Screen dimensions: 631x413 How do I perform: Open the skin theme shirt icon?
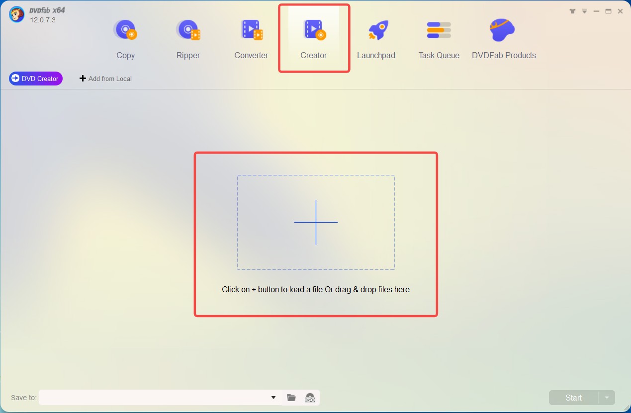[572, 11]
